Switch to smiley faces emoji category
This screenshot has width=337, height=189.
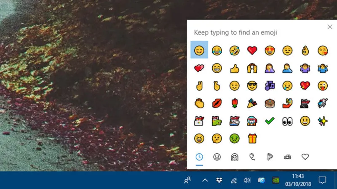(x=217, y=157)
